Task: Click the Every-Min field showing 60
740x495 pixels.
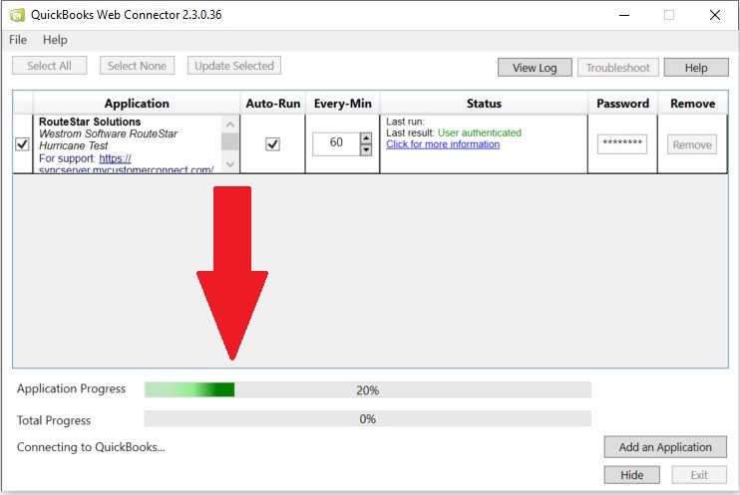Action: [x=336, y=143]
